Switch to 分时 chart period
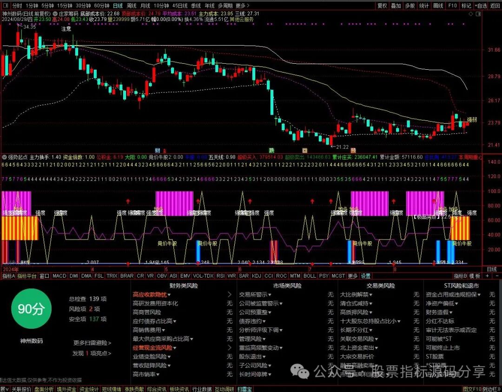Screen dimensions: 502x392 tap(17, 6)
